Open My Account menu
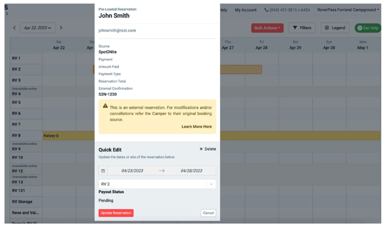The image size is (387, 230). tap(246, 10)
